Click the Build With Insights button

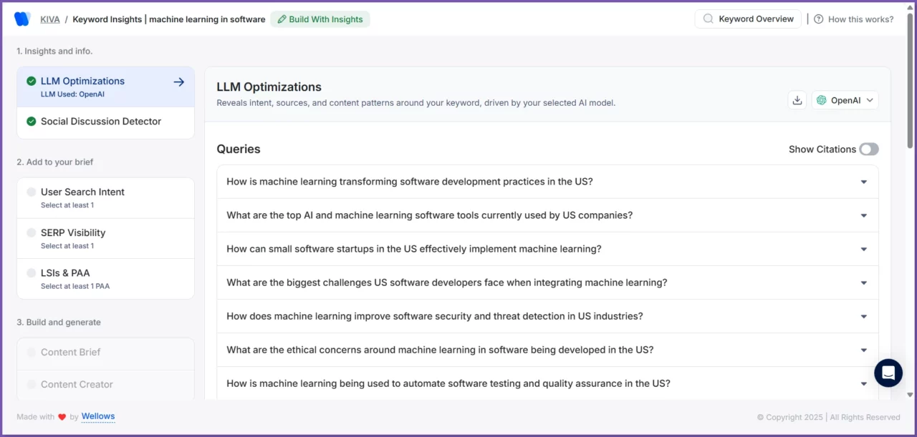[320, 19]
